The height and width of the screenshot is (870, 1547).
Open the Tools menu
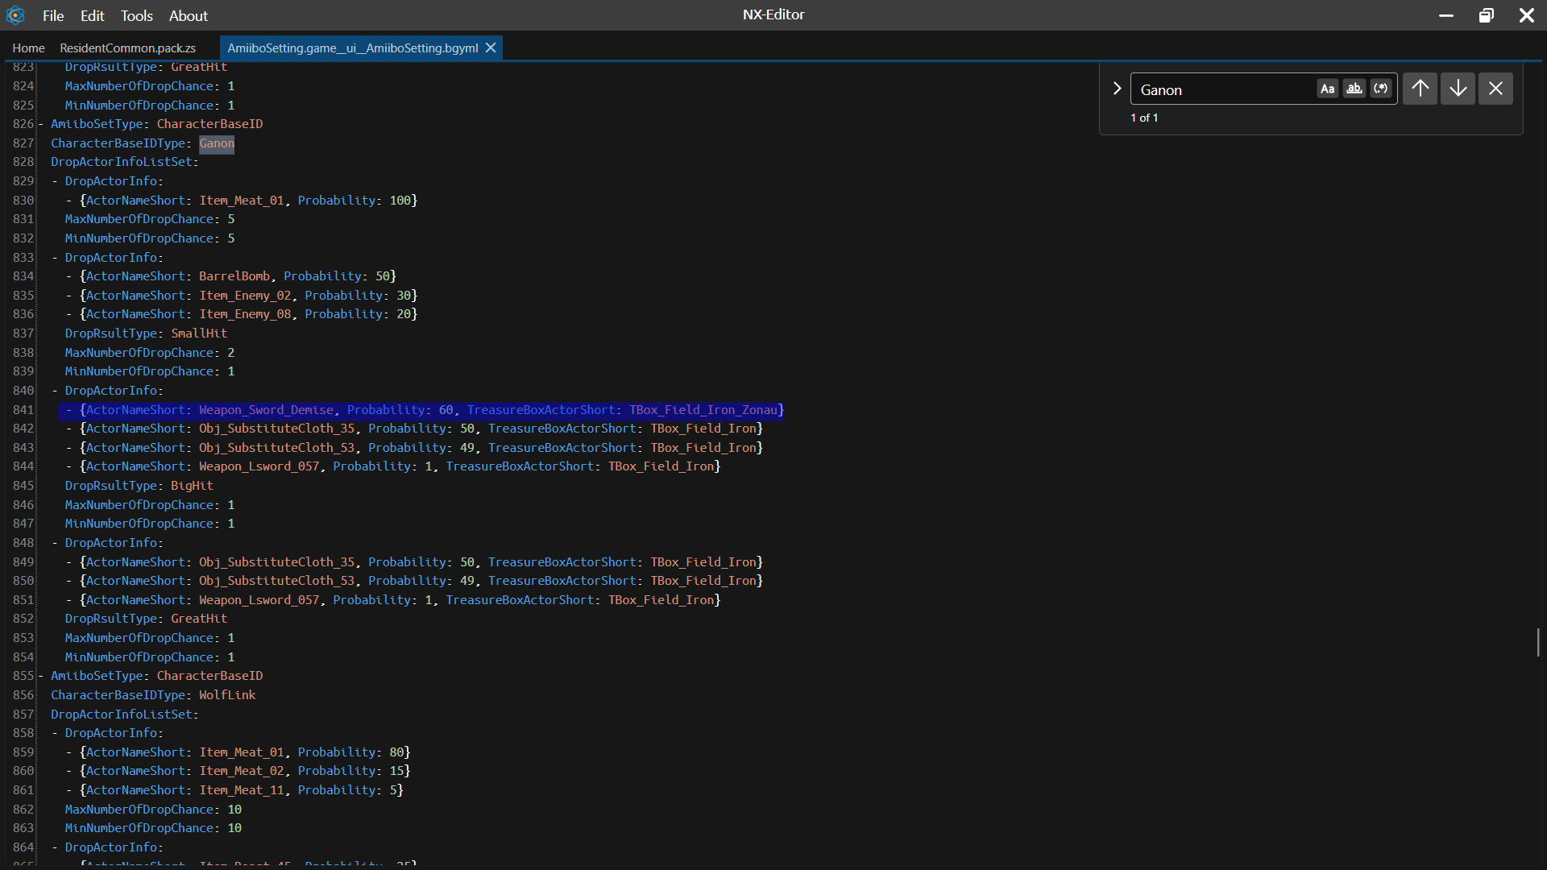pyautogui.click(x=137, y=16)
